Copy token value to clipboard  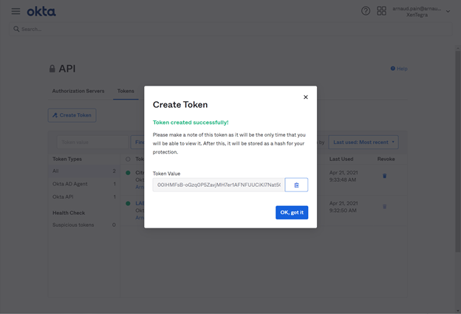[296, 185]
